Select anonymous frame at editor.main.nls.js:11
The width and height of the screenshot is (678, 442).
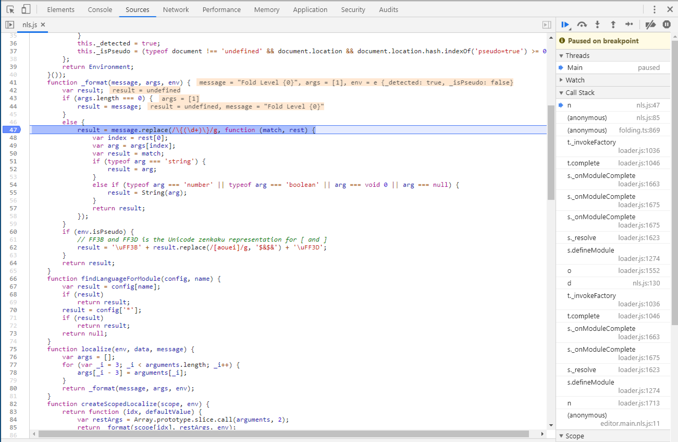(613, 419)
